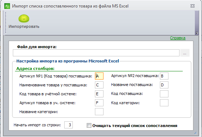The width and height of the screenshot is (202, 137).
Task: Click the Файл для импорта label
Action: coord(37,47)
